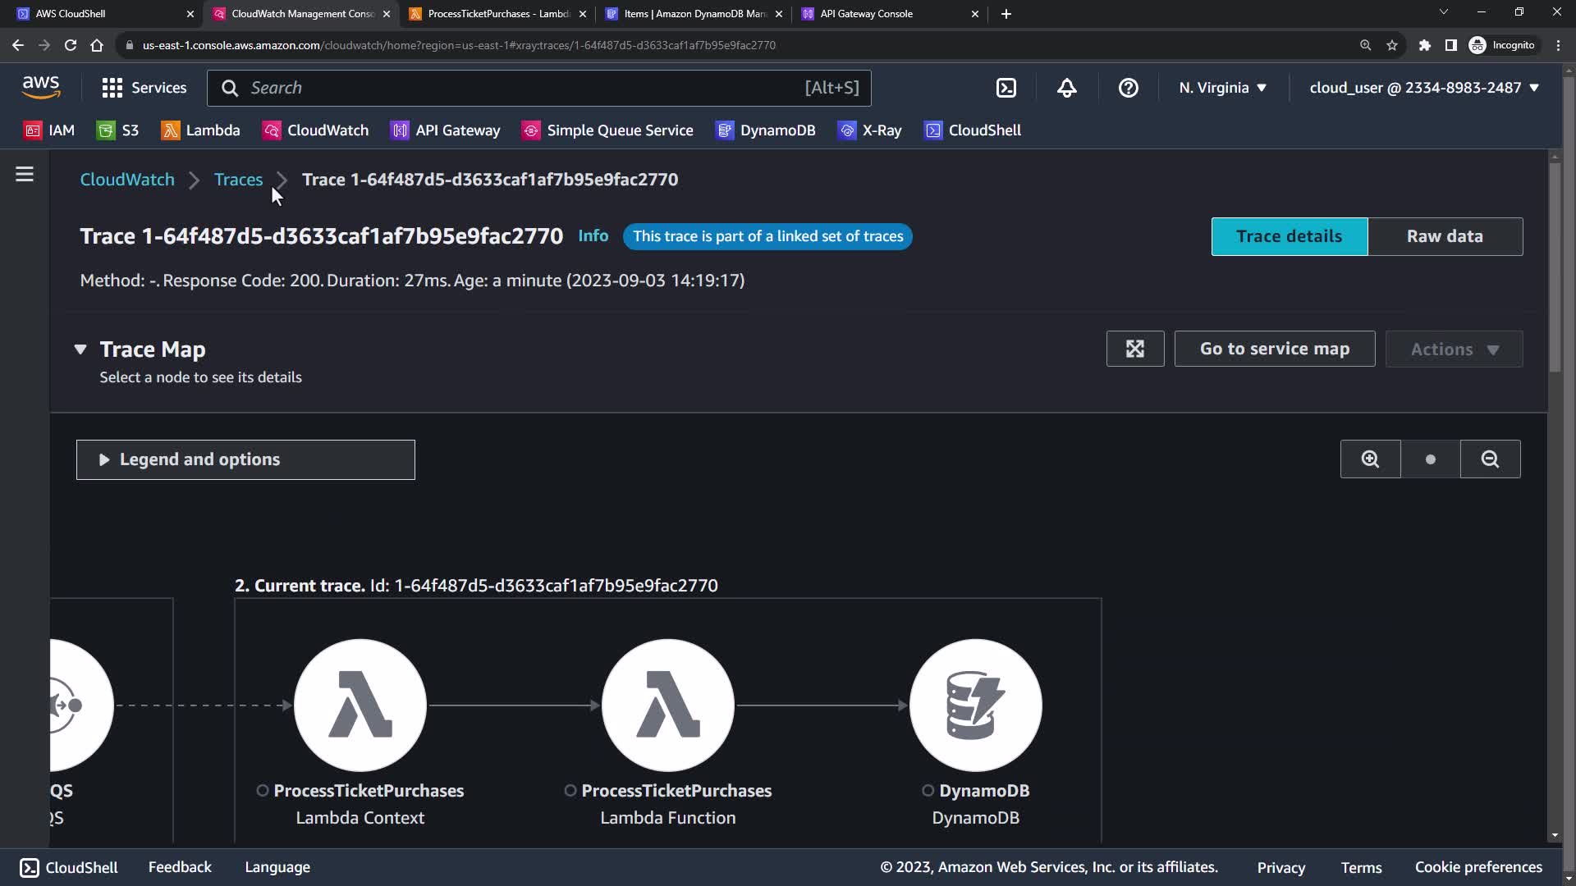
Task: Select the ProcessTicketPurchases Lambda Function radio
Action: [x=570, y=791]
